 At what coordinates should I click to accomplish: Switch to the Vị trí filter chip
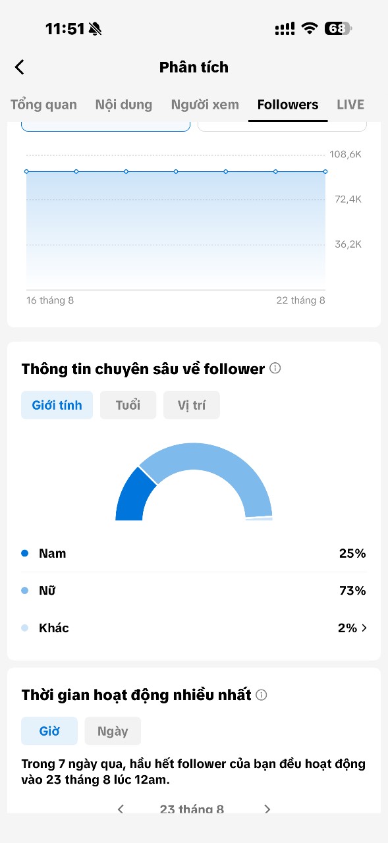pyautogui.click(x=192, y=405)
